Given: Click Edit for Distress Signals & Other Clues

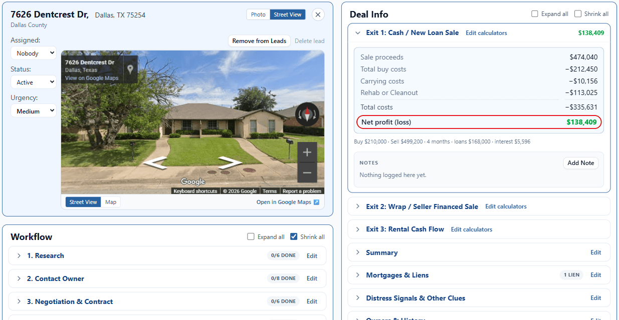Looking at the screenshot, I should 595,298.
